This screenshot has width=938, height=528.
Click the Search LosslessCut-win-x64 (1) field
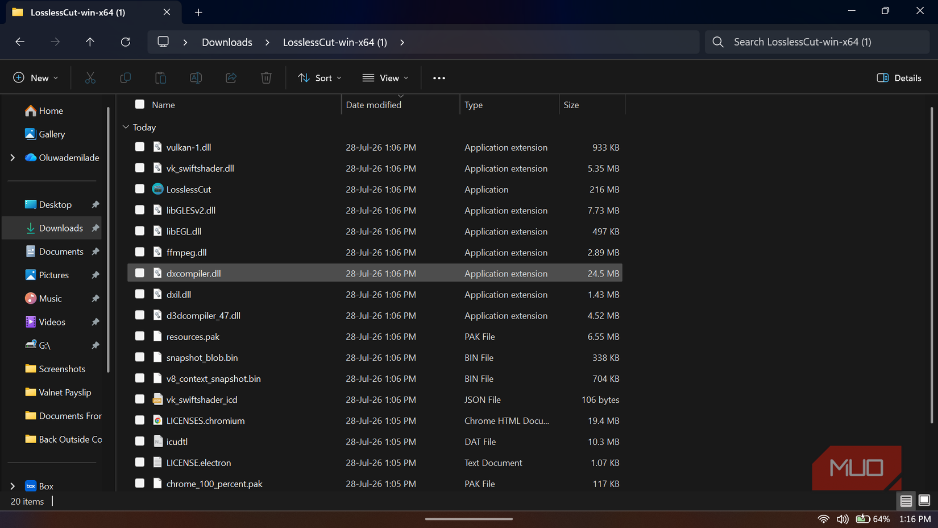pos(817,42)
